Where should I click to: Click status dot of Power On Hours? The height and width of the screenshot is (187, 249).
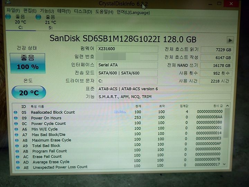pyautogui.click(x=16, y=118)
